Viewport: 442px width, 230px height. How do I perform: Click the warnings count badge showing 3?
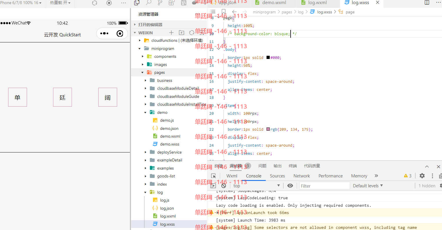pyautogui.click(x=408, y=176)
